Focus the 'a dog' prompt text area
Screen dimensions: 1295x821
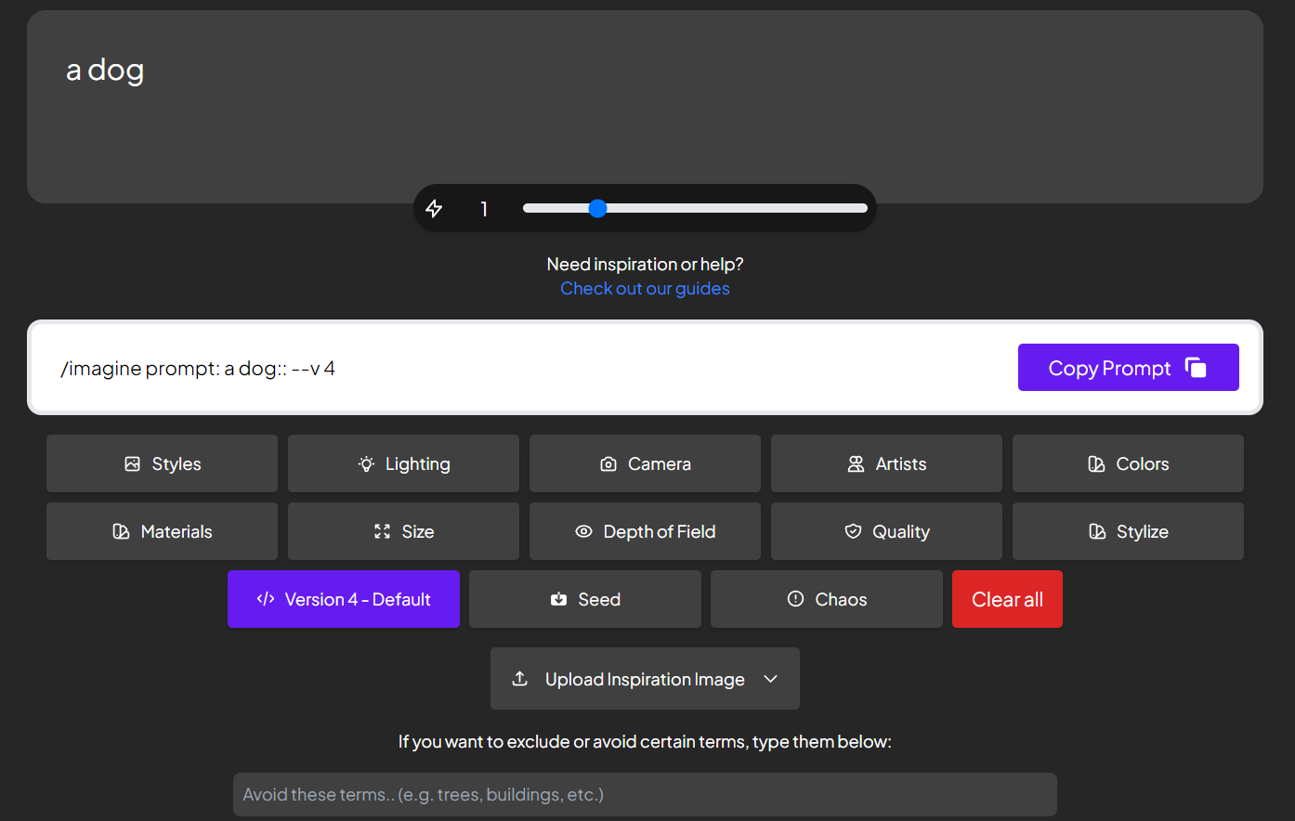click(x=645, y=107)
